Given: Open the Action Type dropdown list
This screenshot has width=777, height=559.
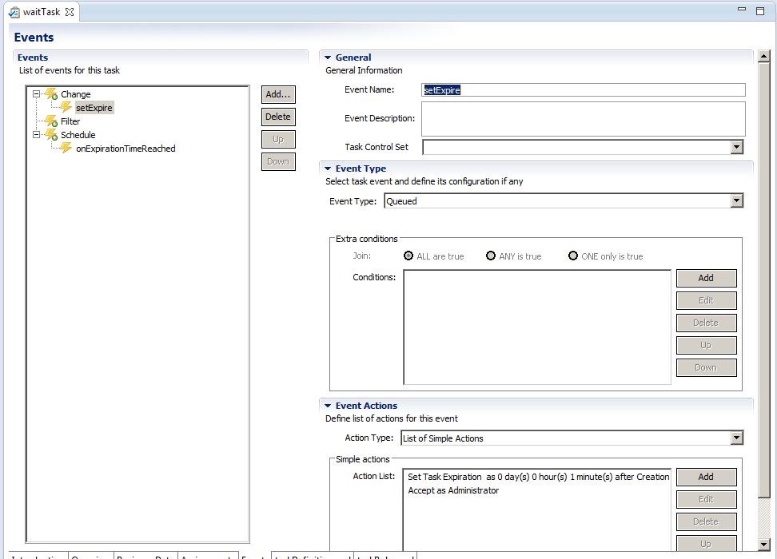Looking at the screenshot, I should click(x=736, y=438).
